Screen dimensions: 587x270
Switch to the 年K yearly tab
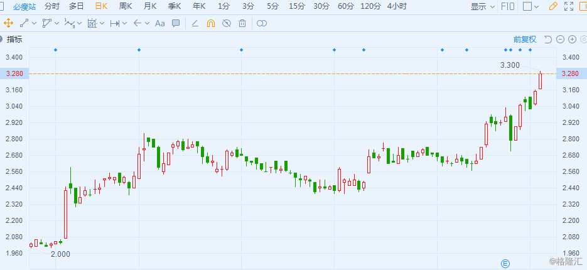click(199, 6)
